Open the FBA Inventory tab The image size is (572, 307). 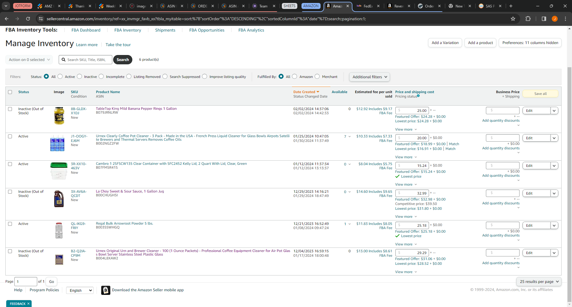point(128,30)
